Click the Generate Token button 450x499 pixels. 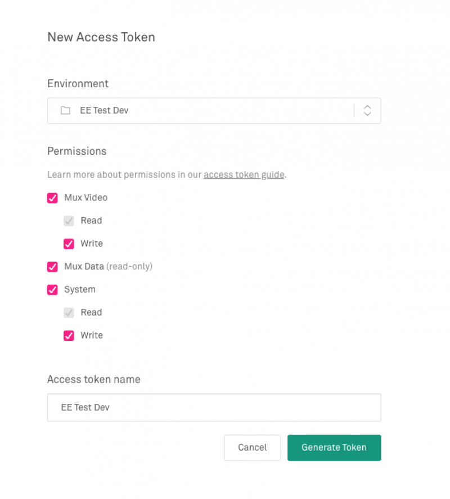(334, 448)
